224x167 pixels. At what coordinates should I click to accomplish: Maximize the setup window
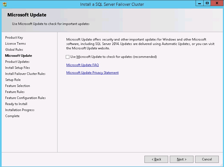point(207,3)
